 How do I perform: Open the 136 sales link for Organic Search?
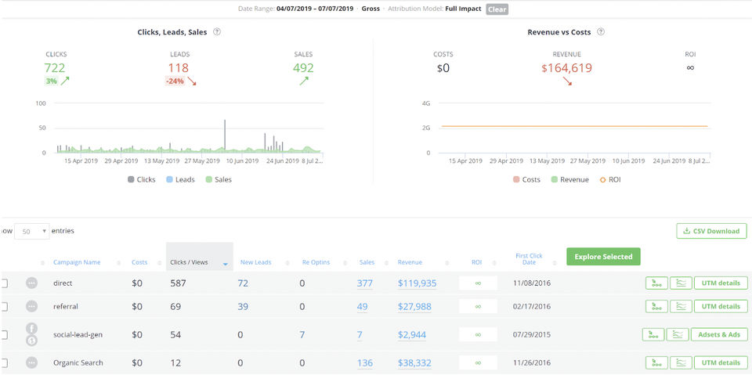click(365, 363)
